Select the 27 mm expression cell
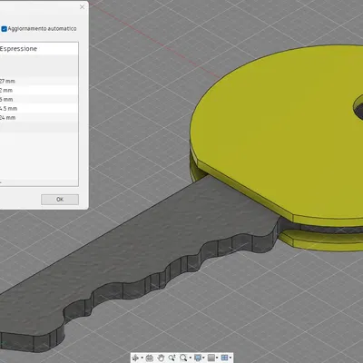The image size is (363, 363). tap(39, 81)
